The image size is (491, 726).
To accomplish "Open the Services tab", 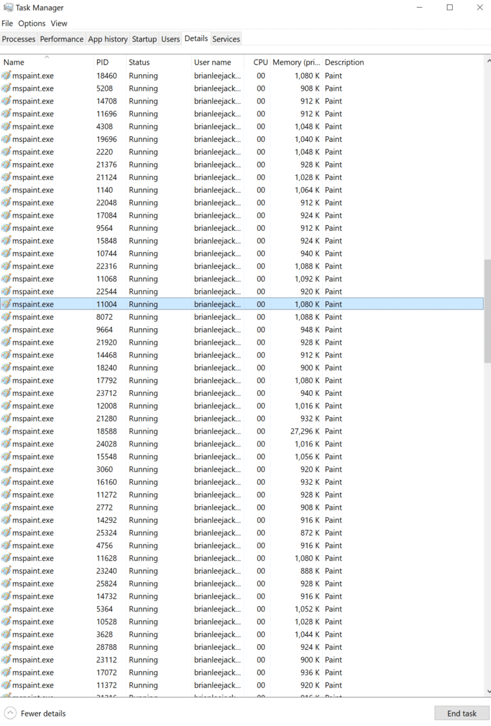I will click(x=226, y=39).
